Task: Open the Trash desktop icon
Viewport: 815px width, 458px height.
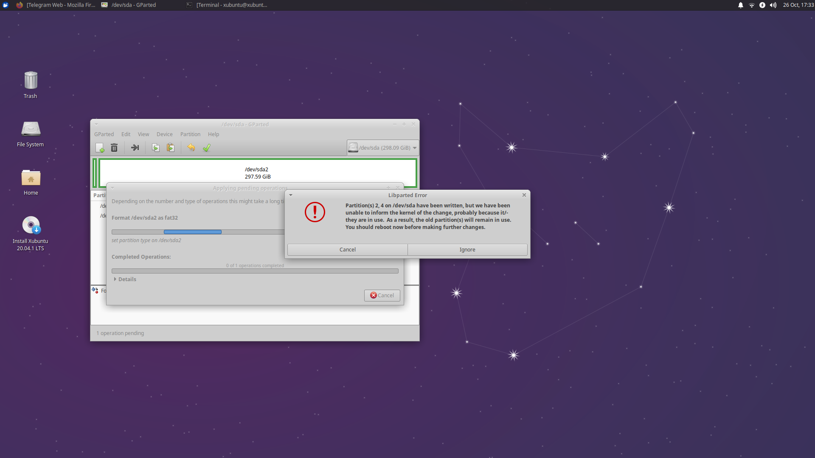Action: click(x=31, y=85)
